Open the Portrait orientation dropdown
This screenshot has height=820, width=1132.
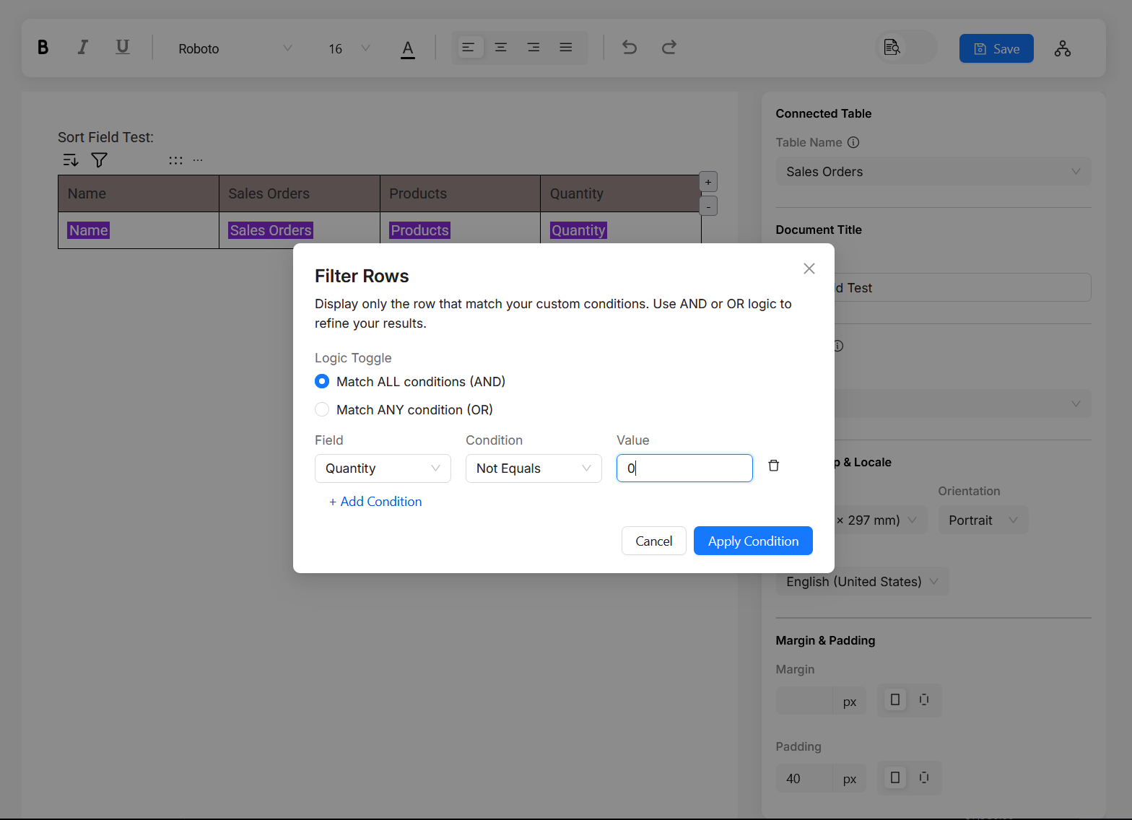(983, 520)
